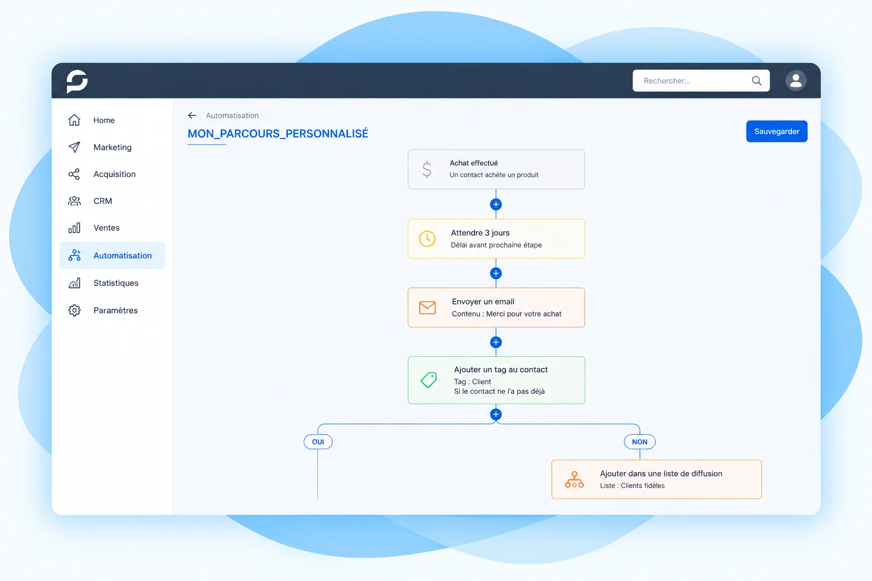
Task: Click the MON_PARCOURS_PERSONNALISÉ title
Action: [x=278, y=134]
